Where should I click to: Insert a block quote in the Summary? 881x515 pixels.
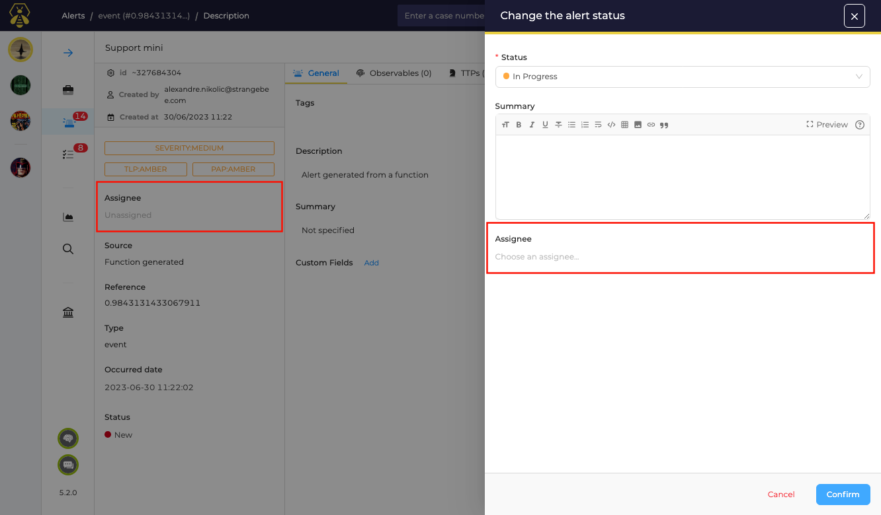(x=664, y=125)
